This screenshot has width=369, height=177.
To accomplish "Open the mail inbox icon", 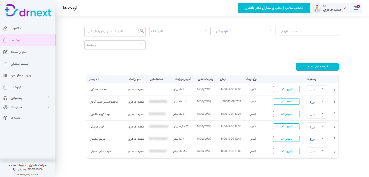I will pyautogui.click(x=356, y=8).
